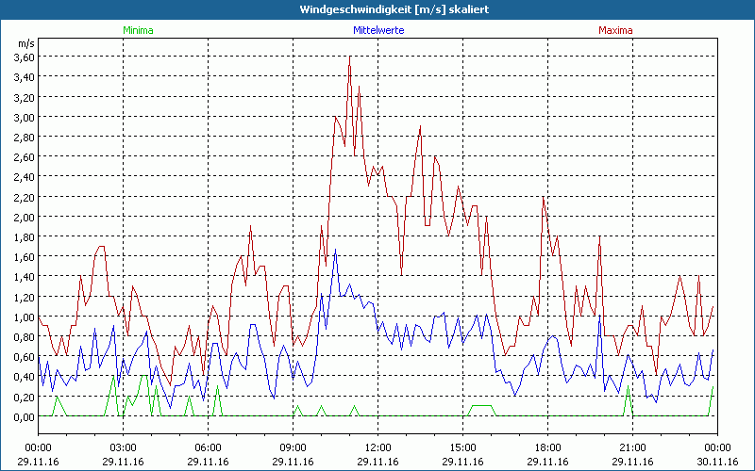Image resolution: width=755 pixels, height=471 pixels.
Task: Click the '30.11.16' date label
Action: (717, 462)
